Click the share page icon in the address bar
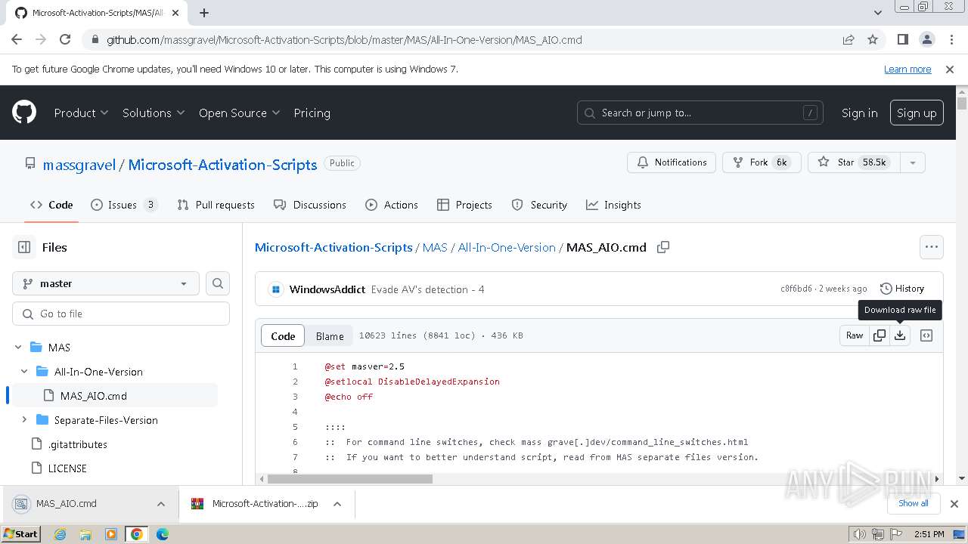This screenshot has width=968, height=544. point(849,40)
